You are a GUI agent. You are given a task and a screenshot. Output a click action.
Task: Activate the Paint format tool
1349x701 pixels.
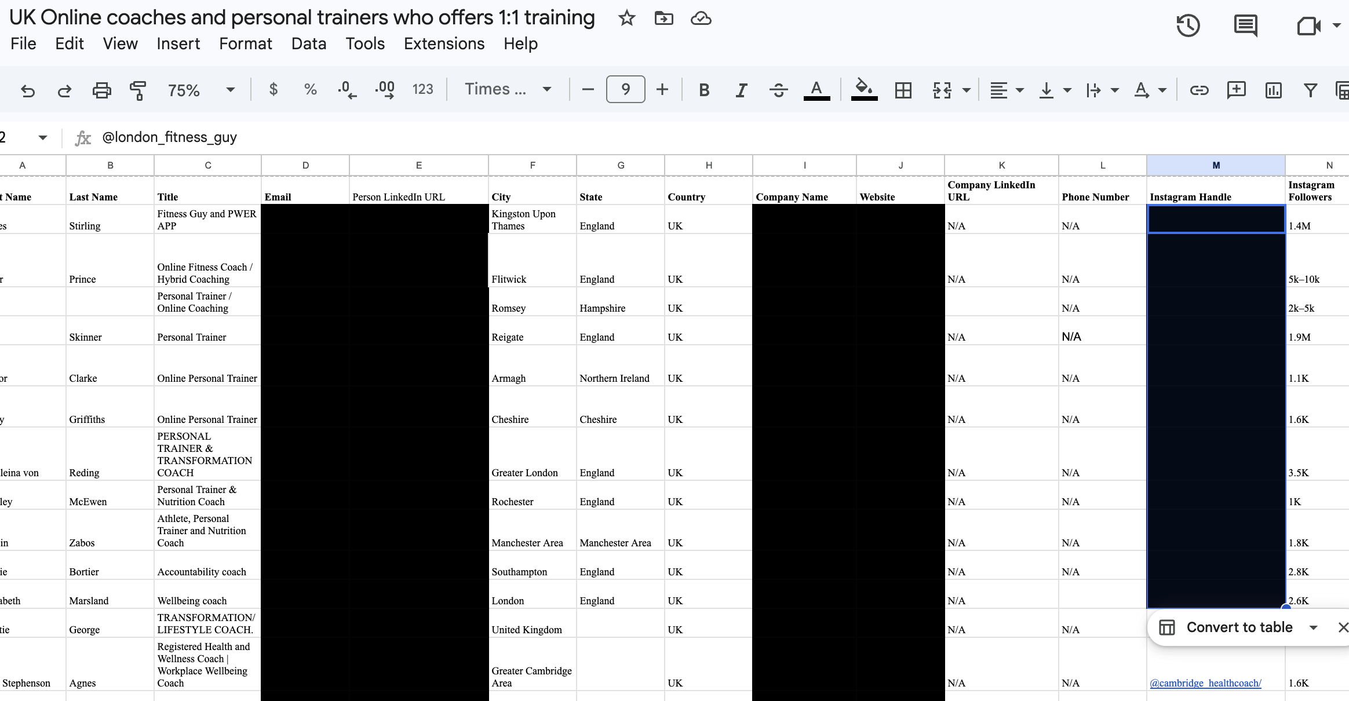coord(138,90)
